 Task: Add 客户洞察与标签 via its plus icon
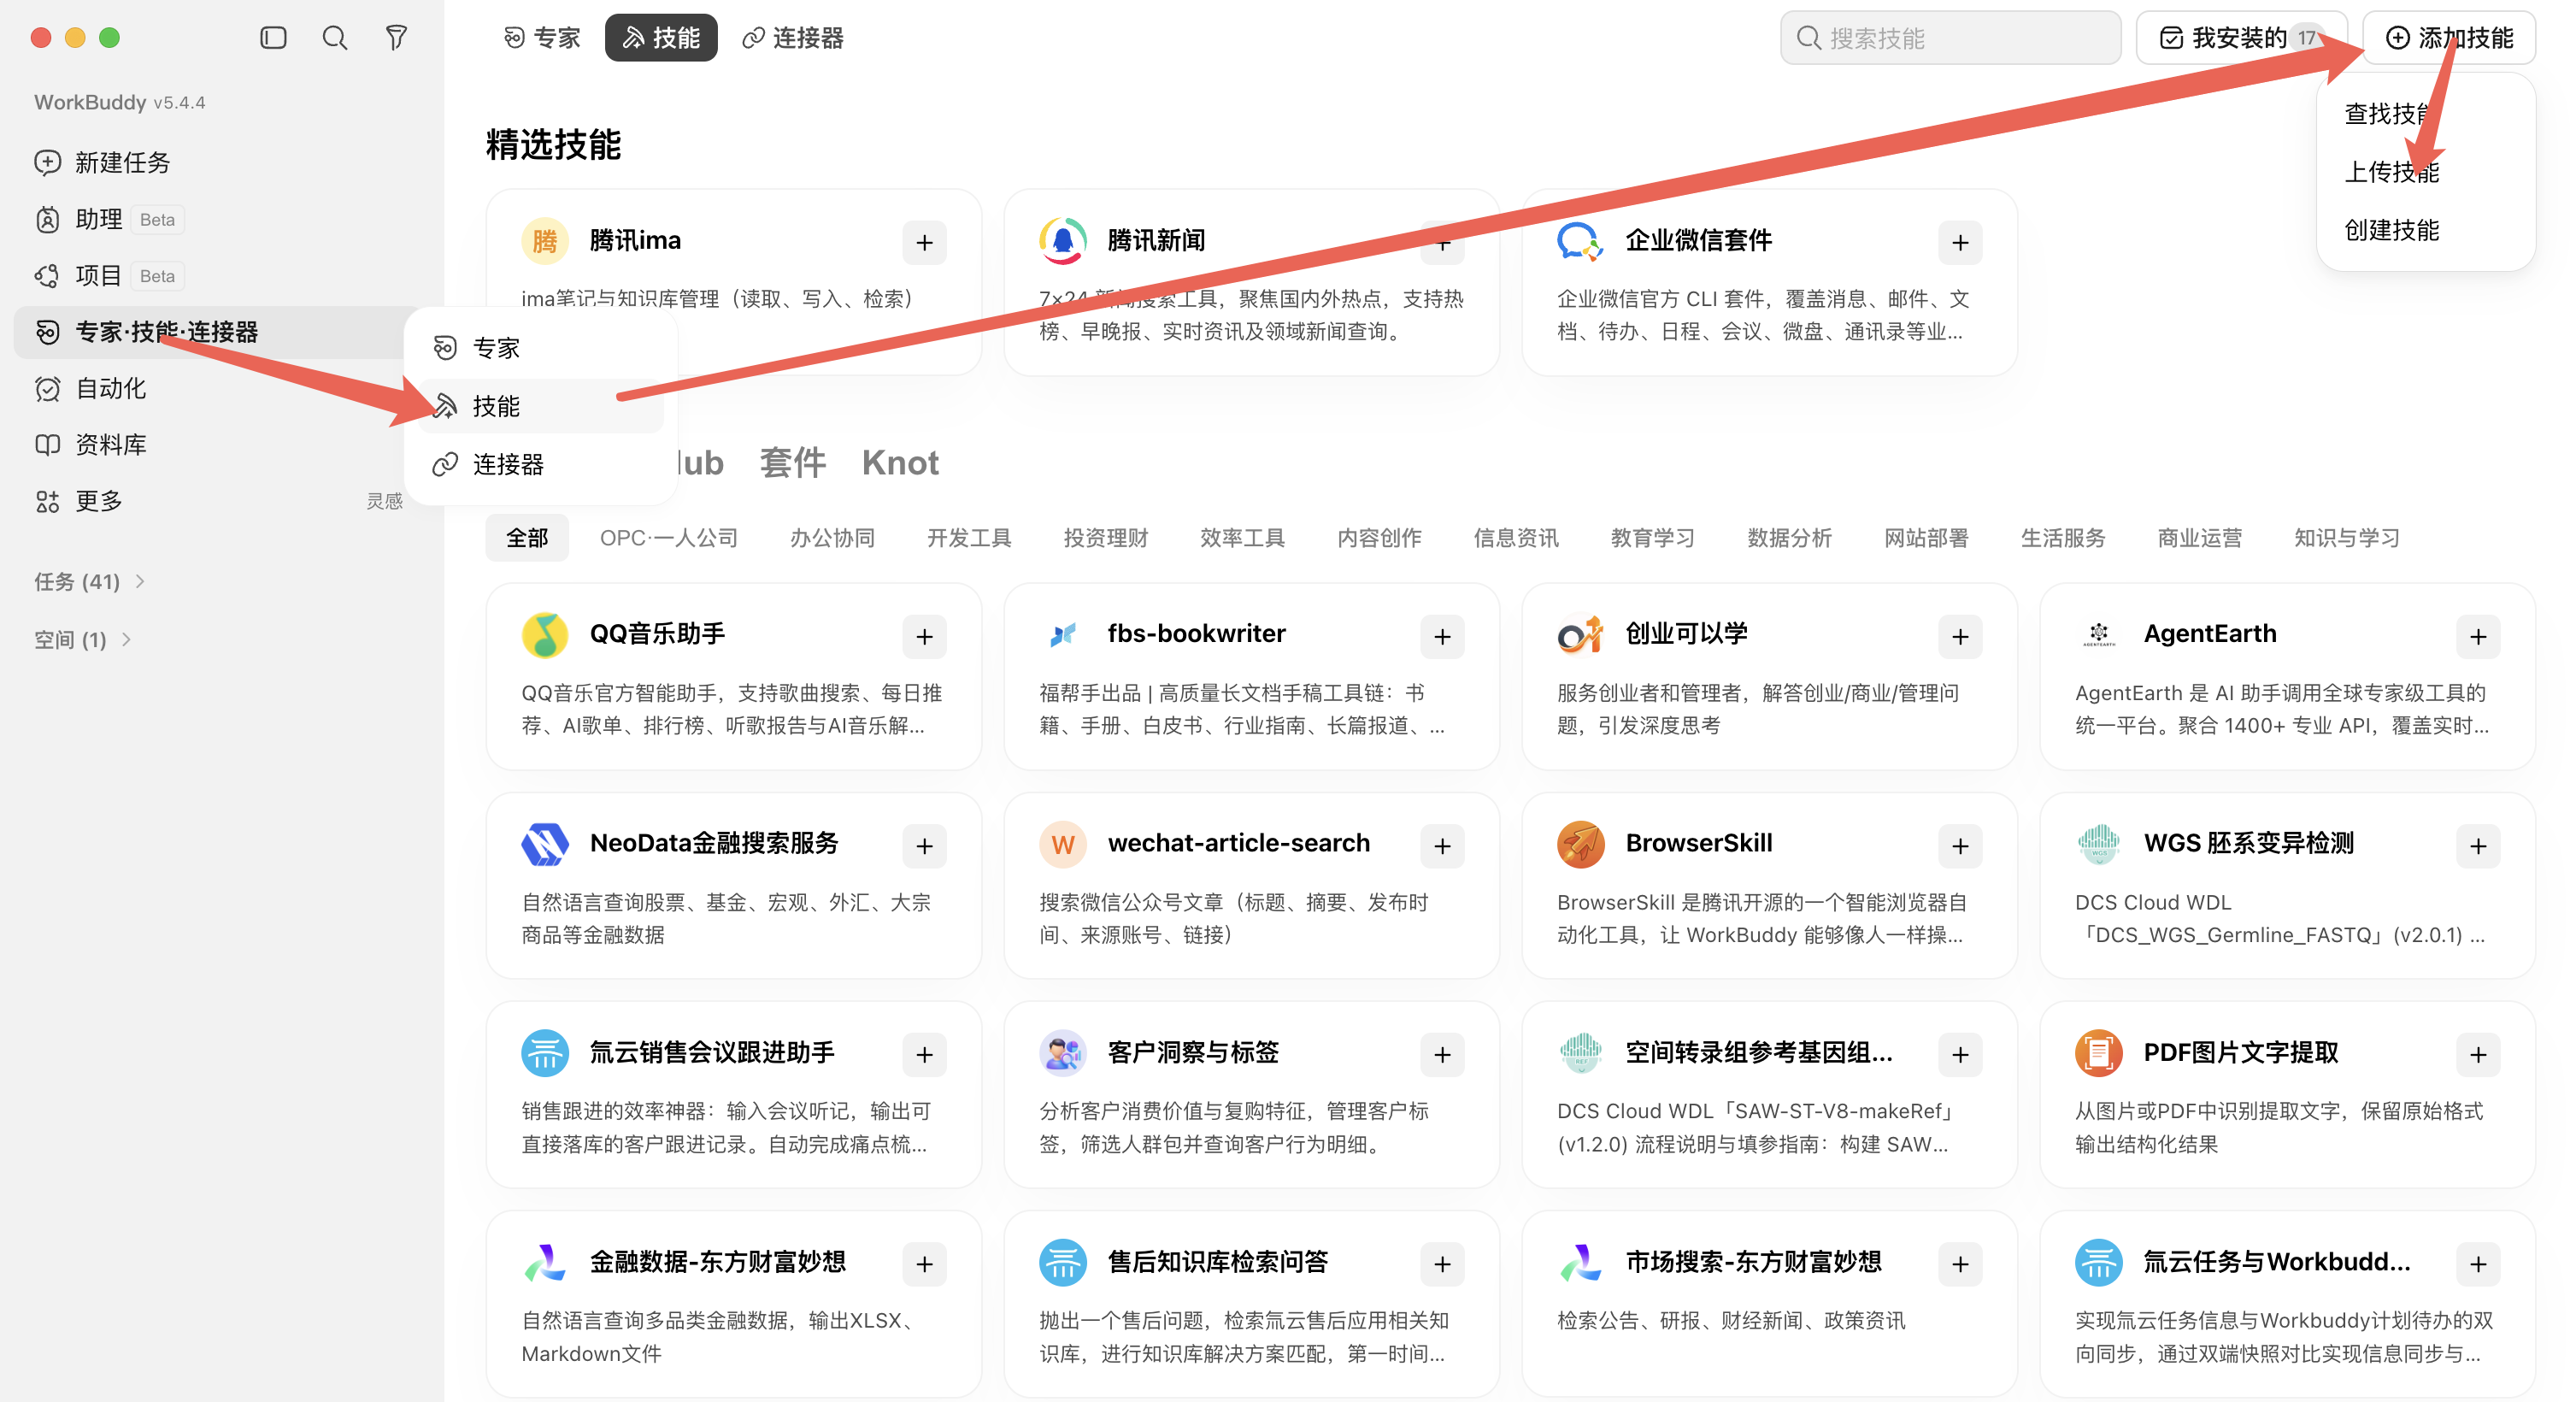(1442, 1055)
